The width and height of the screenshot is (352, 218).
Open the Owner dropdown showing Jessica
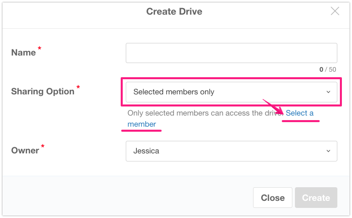point(231,151)
